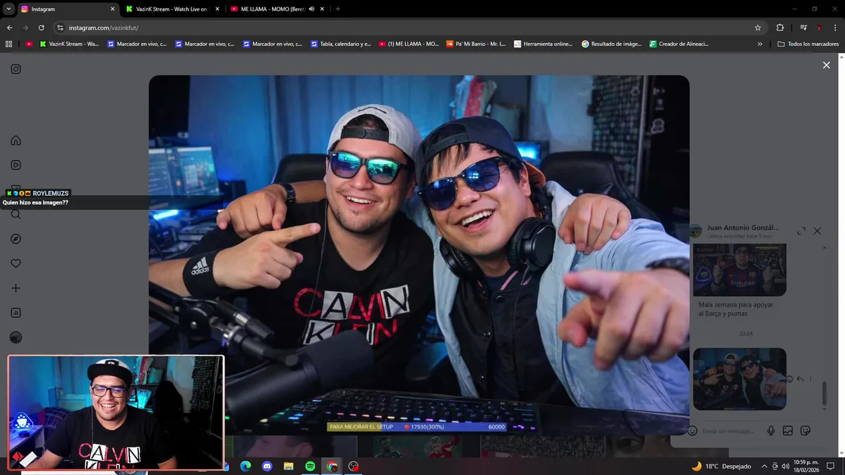Viewport: 845px width, 475px height.
Task: Open Todos los marcadores folder
Action: point(808,44)
